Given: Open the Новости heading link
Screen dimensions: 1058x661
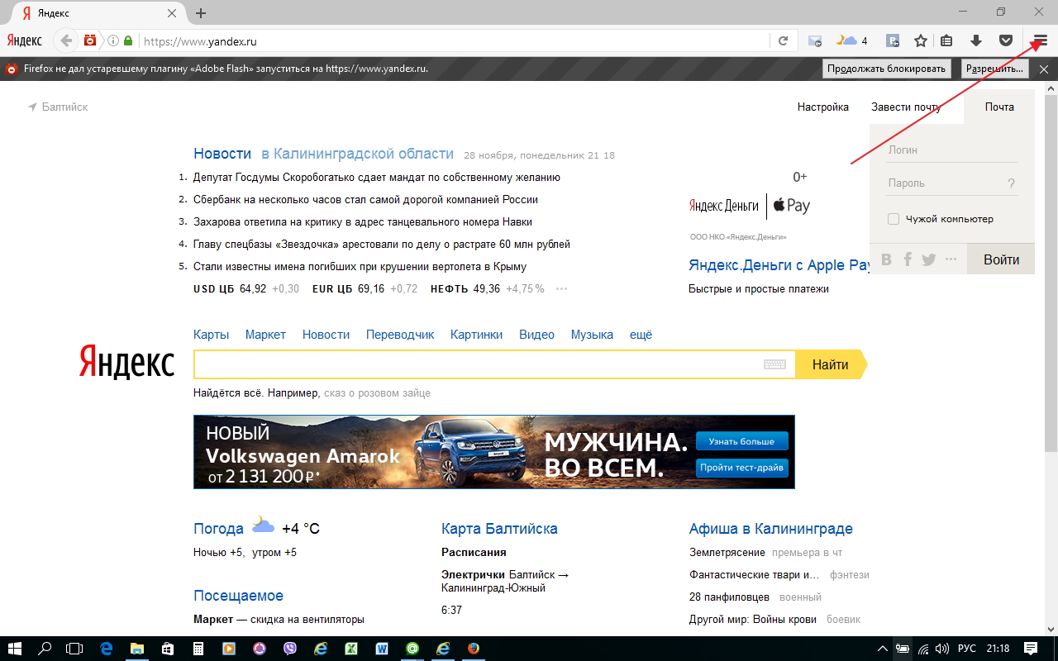Looking at the screenshot, I should (222, 154).
